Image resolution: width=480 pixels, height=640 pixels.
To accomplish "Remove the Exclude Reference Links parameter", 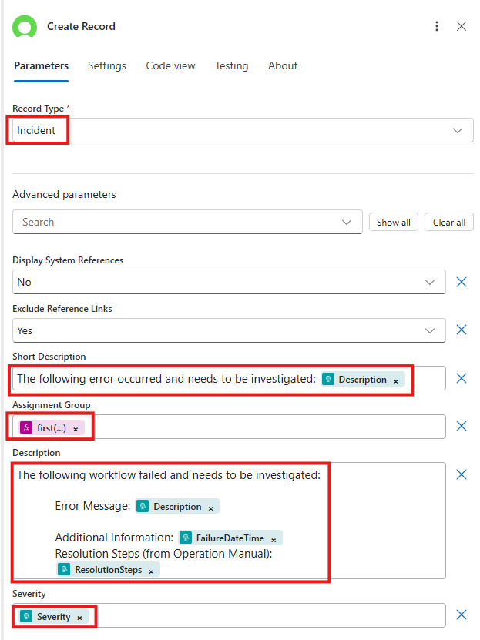I will click(462, 330).
